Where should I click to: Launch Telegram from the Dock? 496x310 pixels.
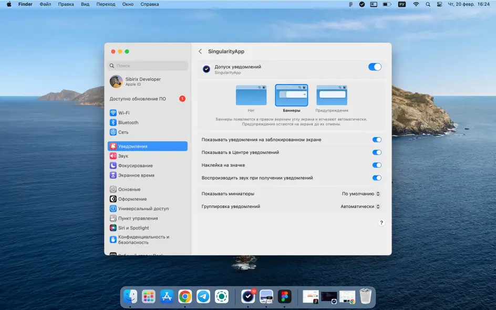point(203,296)
